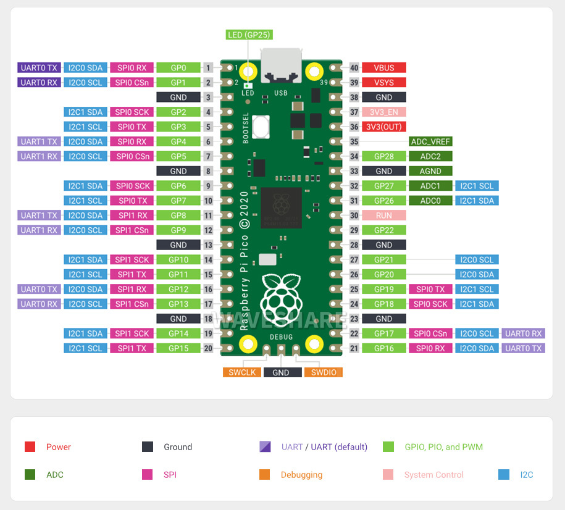
Task: Click the ADC_VREF label
Action: pos(430,141)
